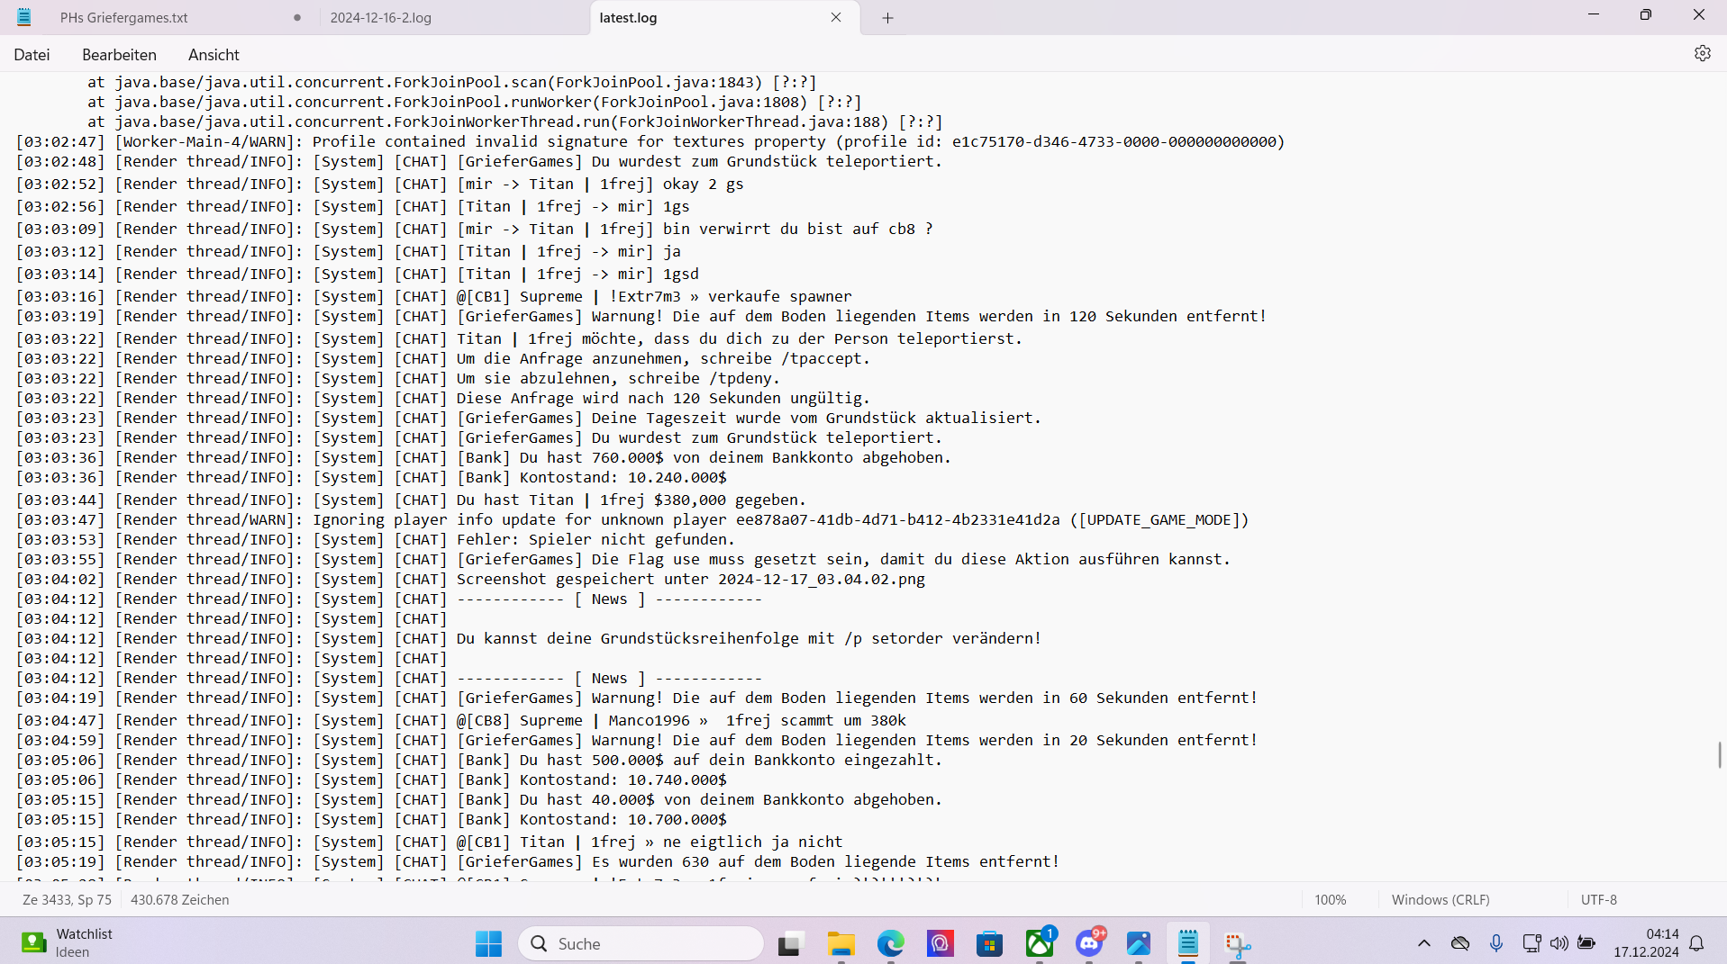This screenshot has height=964, width=1727.
Task: Expand hidden system tray icons chevron
Action: [1424, 942]
